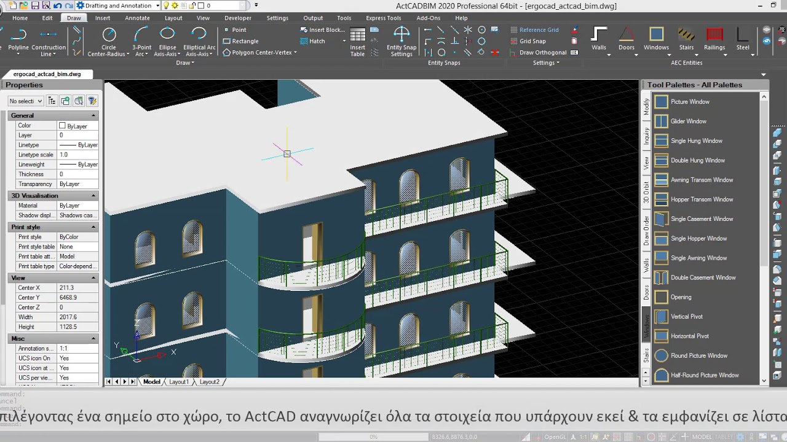Collapse the Print style section
Viewport: 787px width, 442px height.
(x=93, y=227)
